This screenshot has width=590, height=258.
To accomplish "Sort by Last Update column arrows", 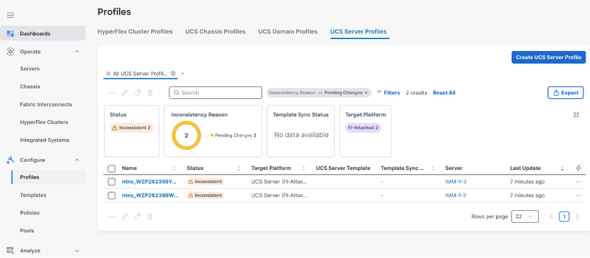I will point(562,168).
